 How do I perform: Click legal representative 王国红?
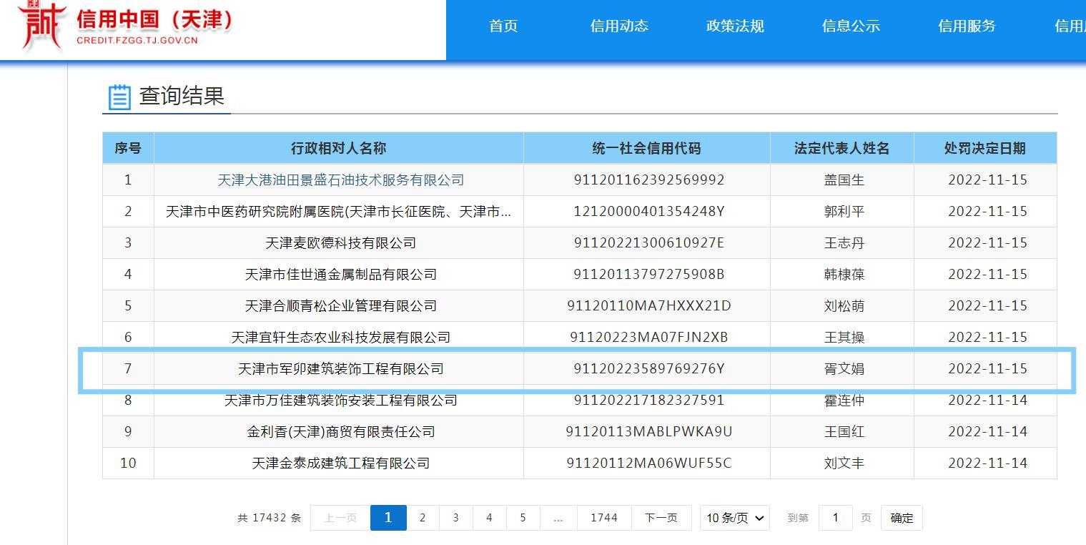click(844, 432)
